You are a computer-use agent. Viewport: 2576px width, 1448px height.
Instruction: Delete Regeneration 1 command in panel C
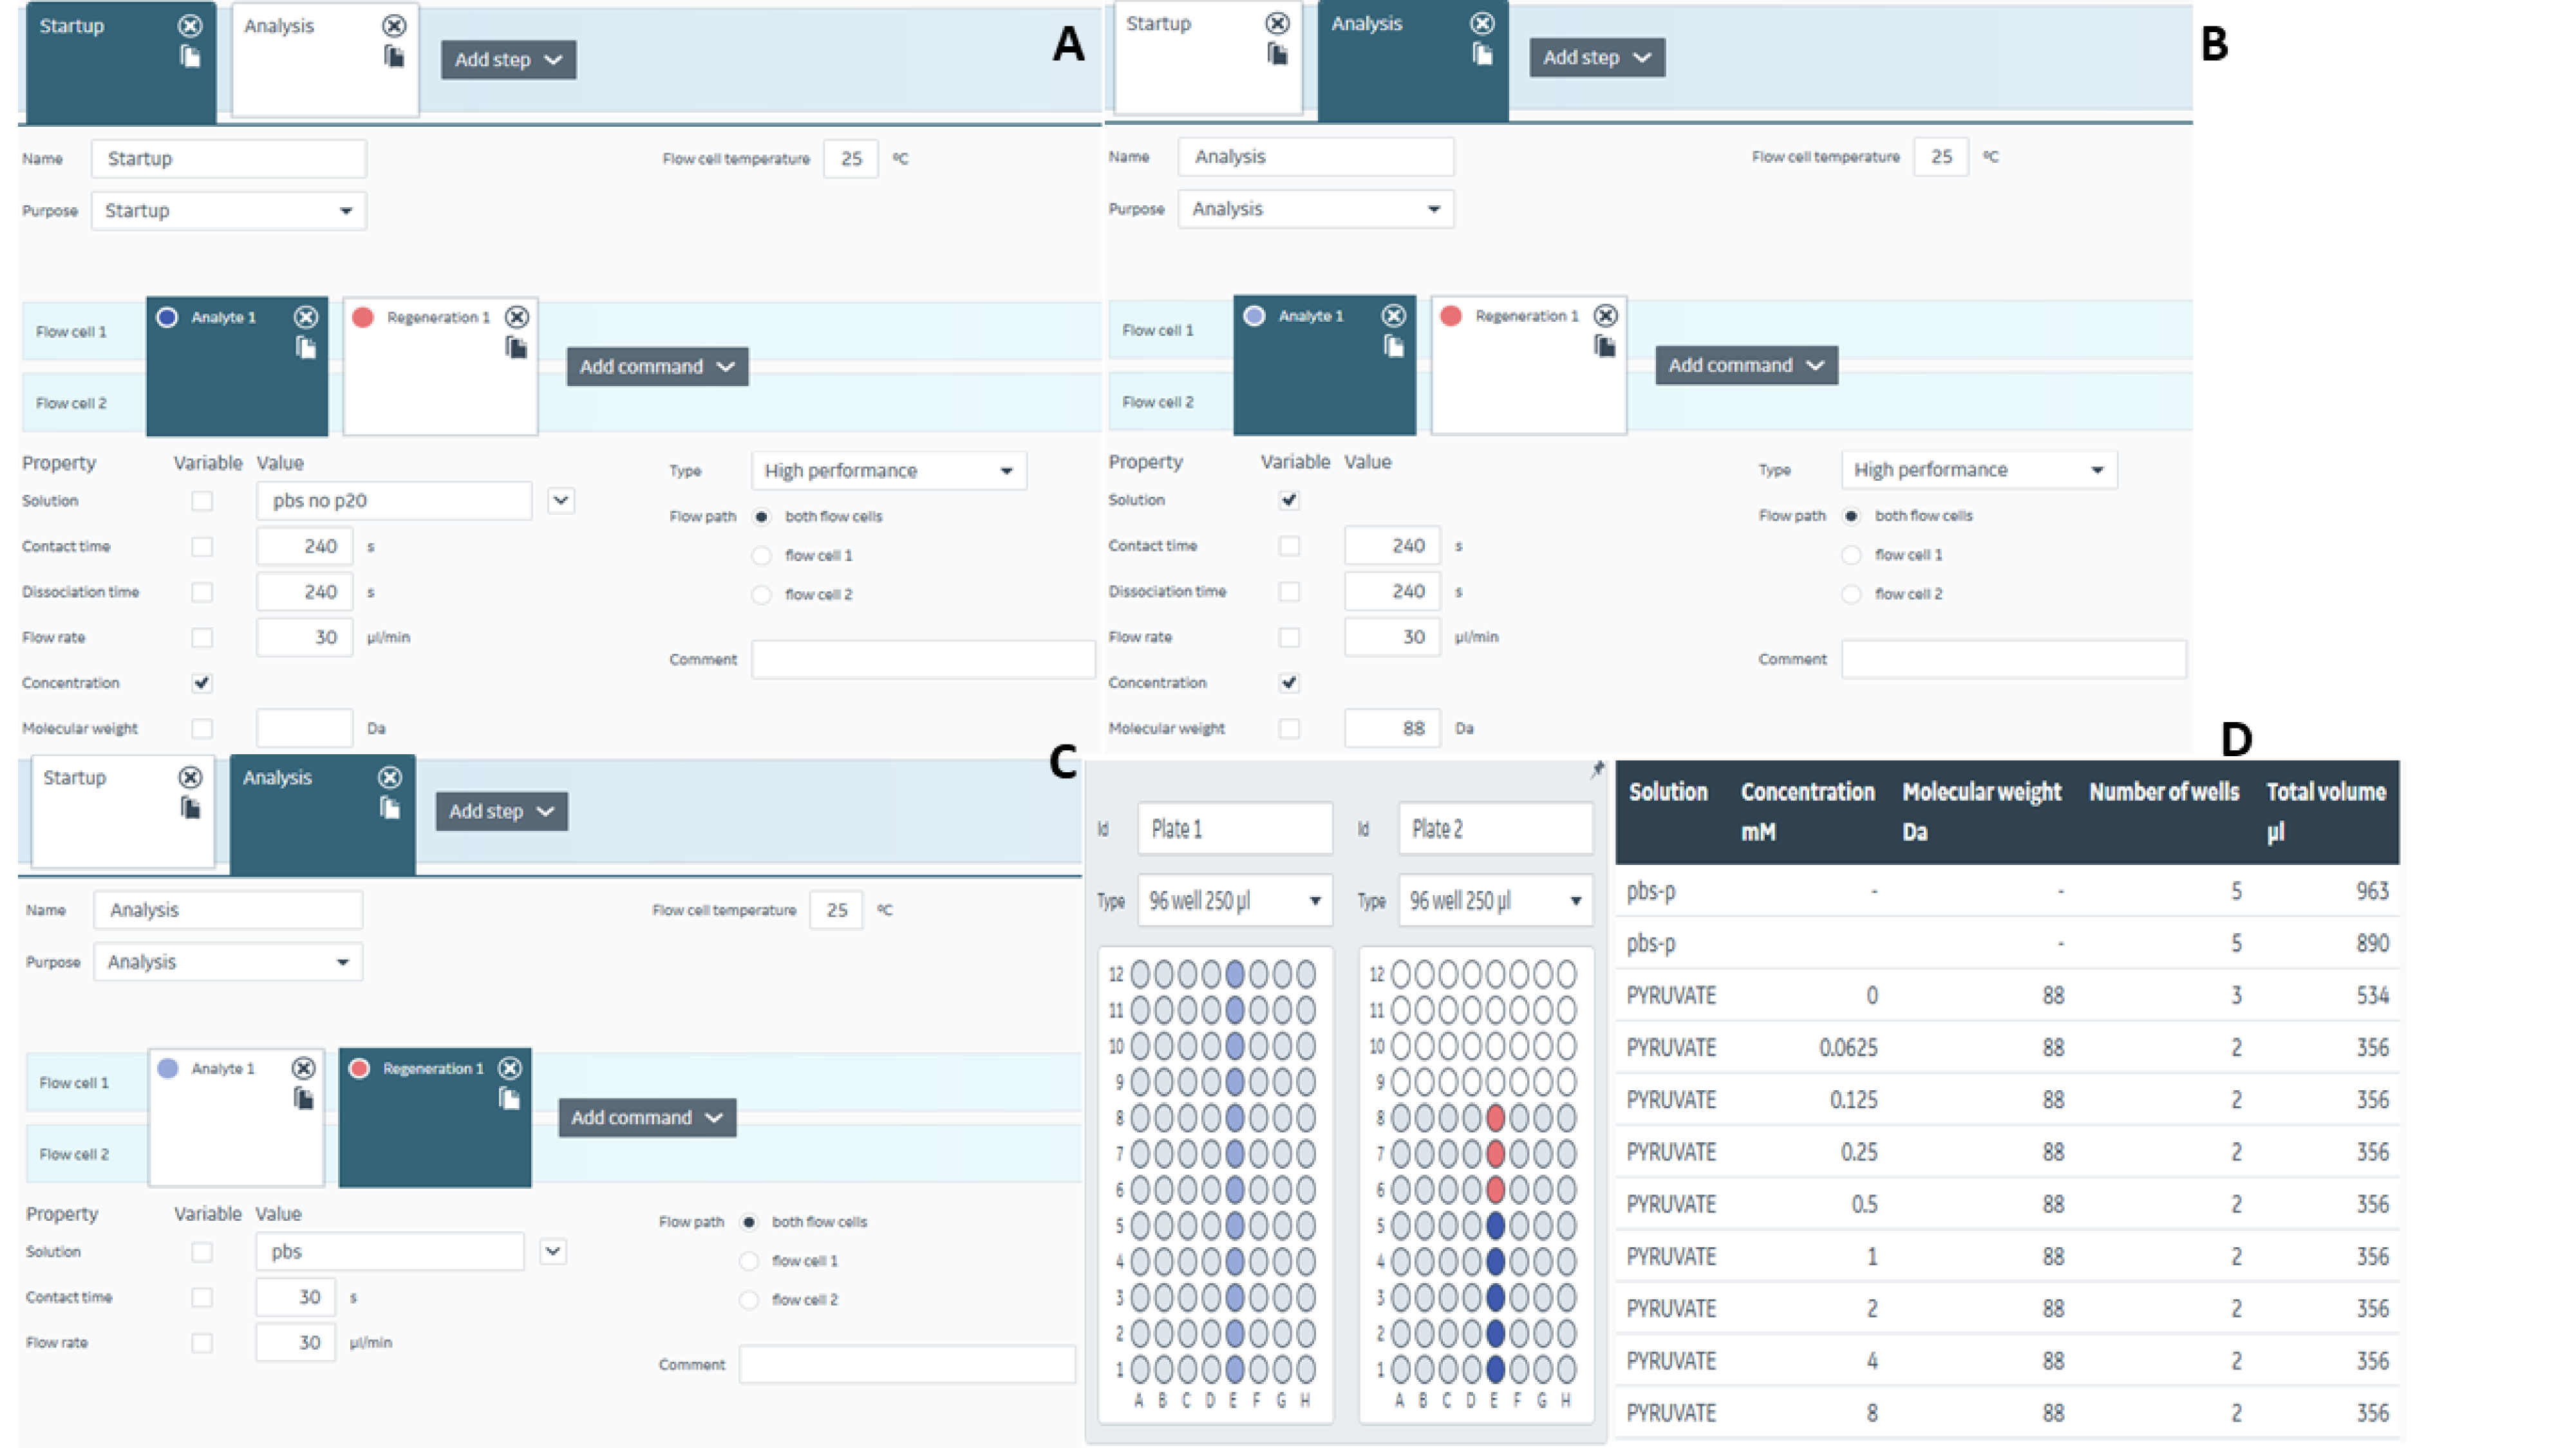pos(510,1068)
